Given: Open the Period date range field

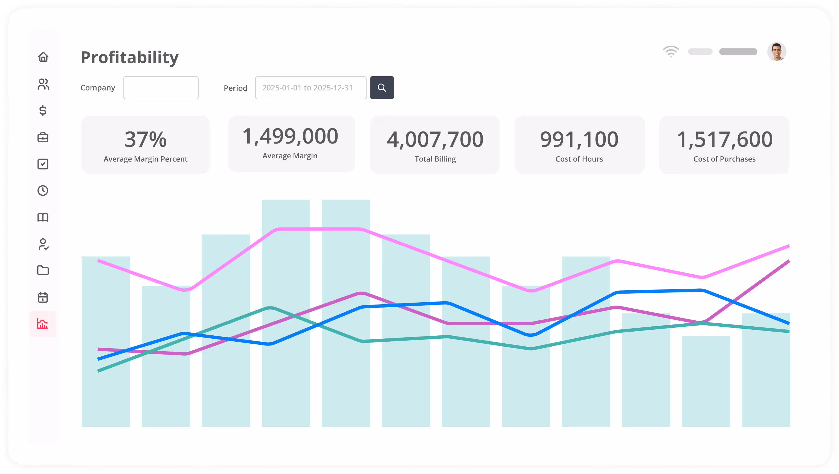Looking at the screenshot, I should [x=310, y=87].
